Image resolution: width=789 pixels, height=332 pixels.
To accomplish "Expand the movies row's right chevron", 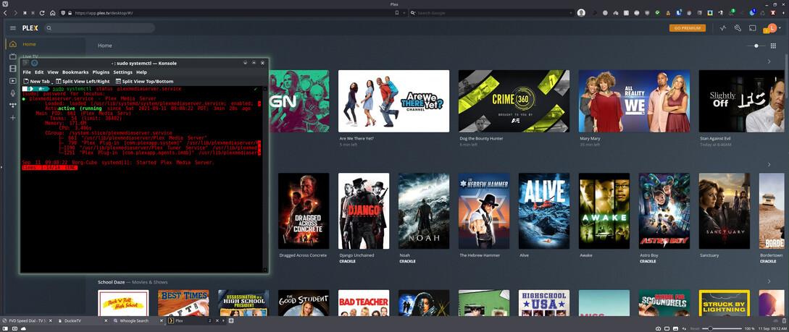I will coord(769,165).
